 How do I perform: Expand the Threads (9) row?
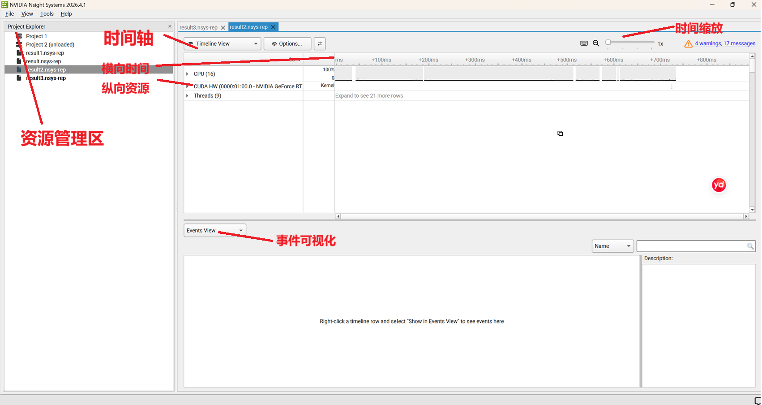click(x=187, y=96)
